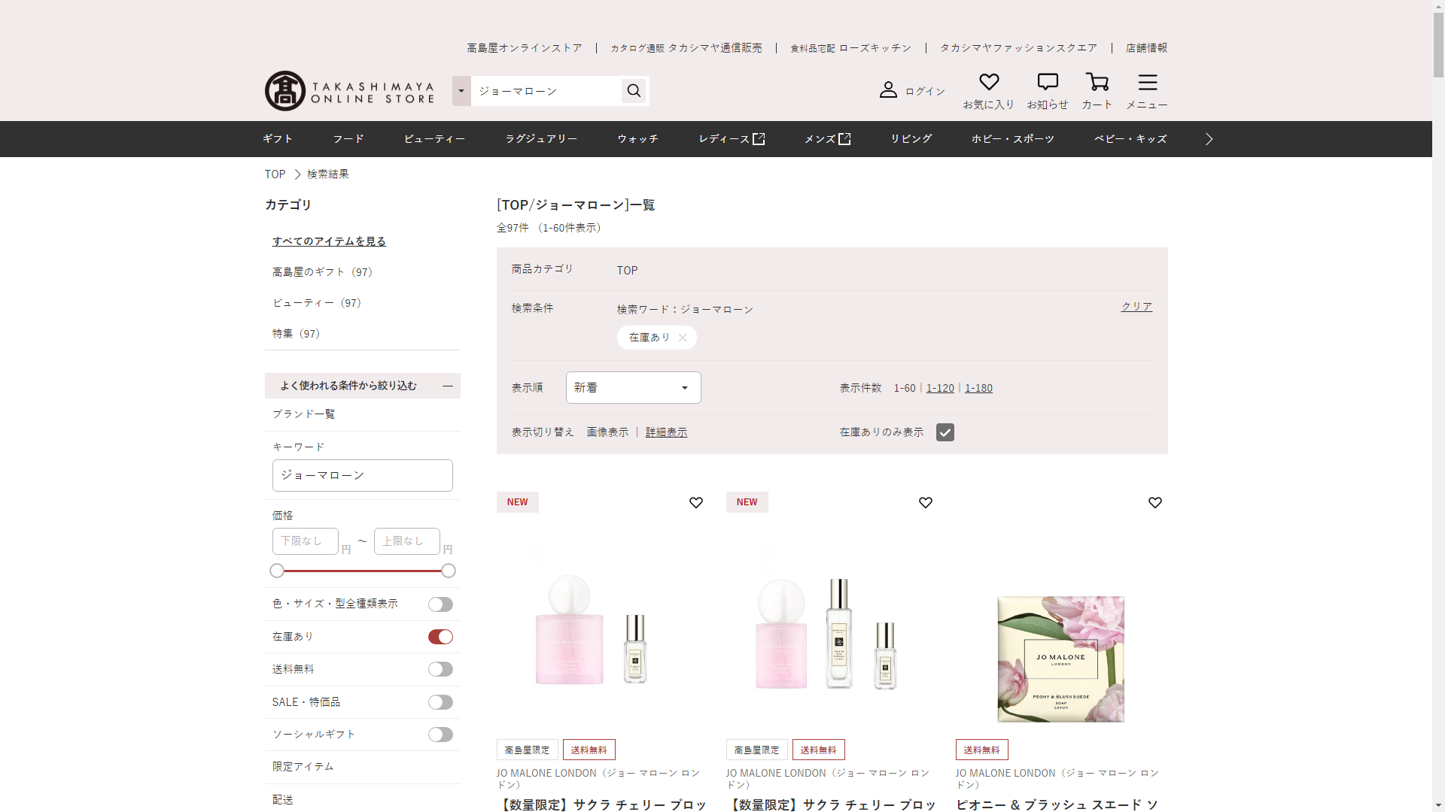Screen dimensions: 1445x812
Task: Open the ウォッチ navigation menu
Action: click(x=637, y=139)
